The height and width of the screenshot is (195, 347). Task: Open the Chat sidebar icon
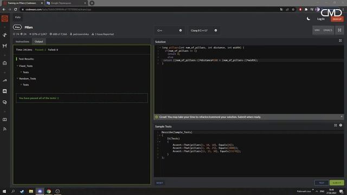5,92
